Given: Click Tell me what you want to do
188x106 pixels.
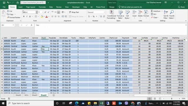Looking at the screenshot, I should (130, 7).
